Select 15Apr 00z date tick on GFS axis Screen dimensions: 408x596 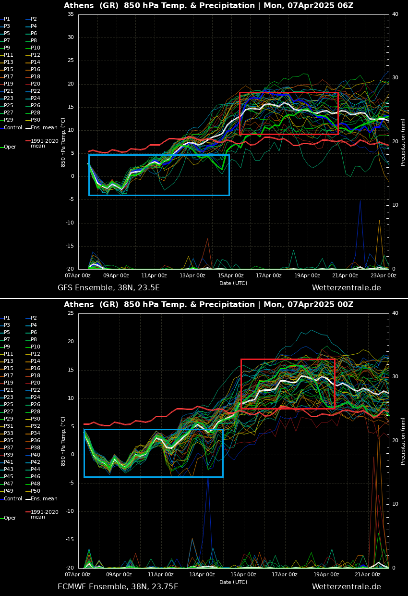[231, 276]
